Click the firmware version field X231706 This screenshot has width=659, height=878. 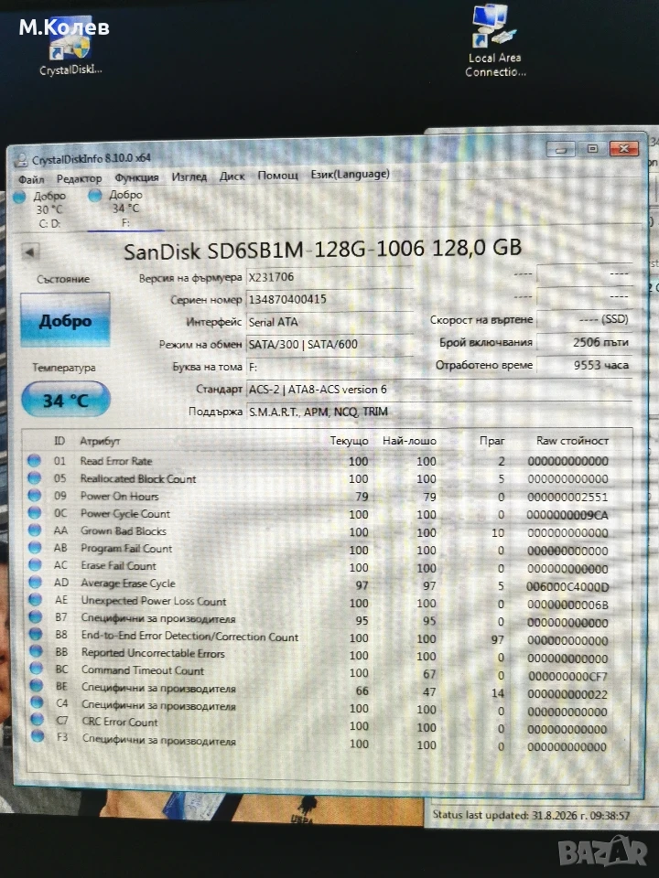[x=330, y=277]
